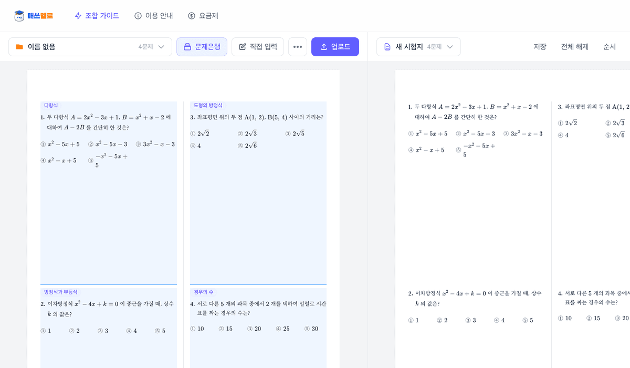Click problem 1 in the right exam sheet
630x368 pixels.
click(476, 130)
